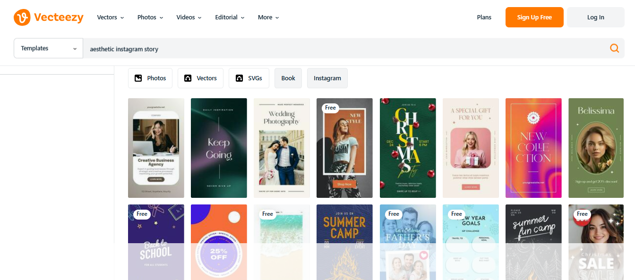Open the Editorial menu

tap(229, 17)
